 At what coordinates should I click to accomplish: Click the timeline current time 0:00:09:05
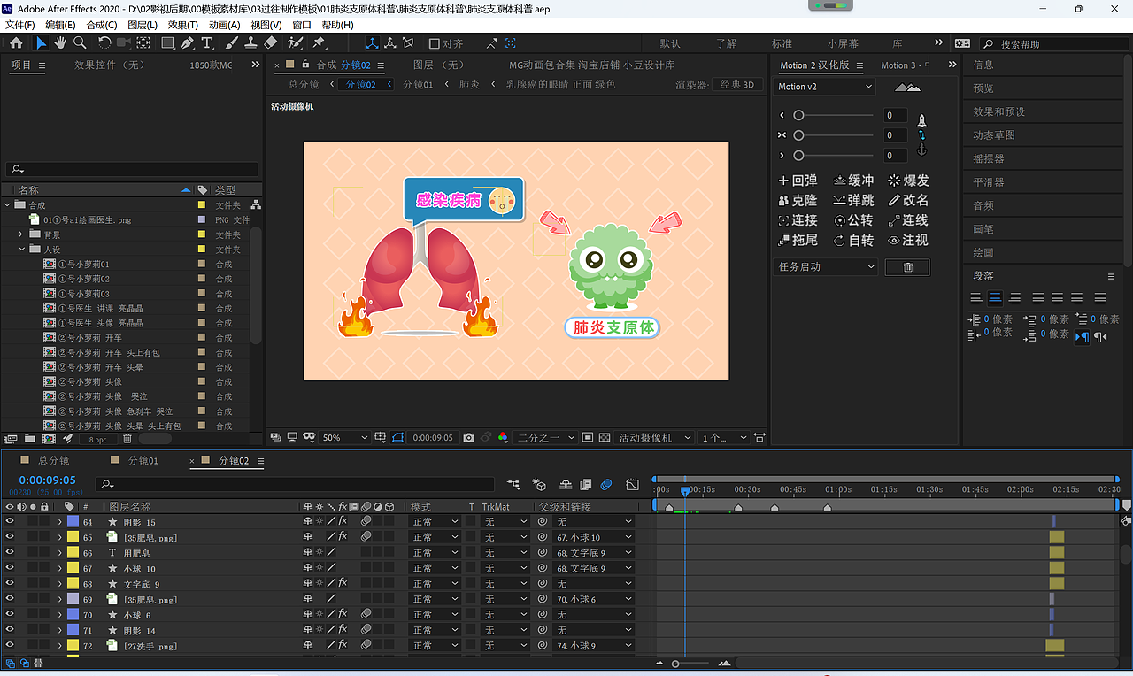point(48,480)
